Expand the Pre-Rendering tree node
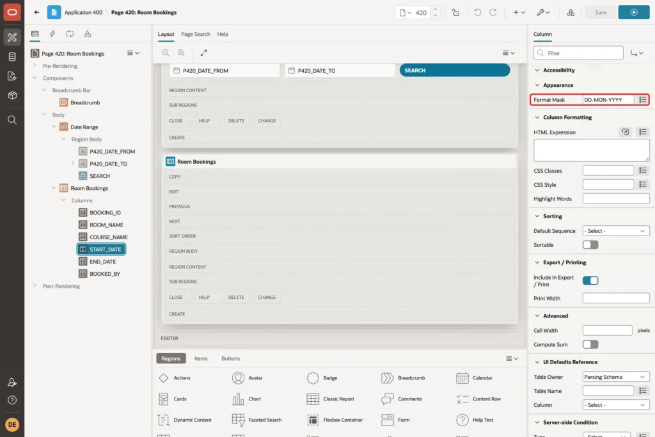 point(35,66)
